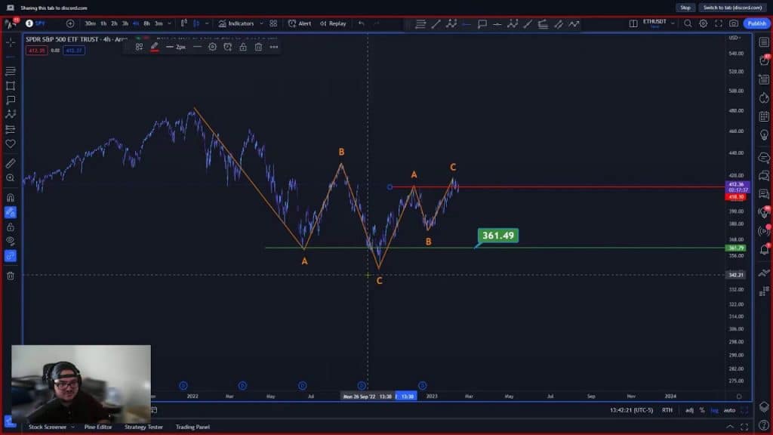Open chart settings gear in top bar

703,23
